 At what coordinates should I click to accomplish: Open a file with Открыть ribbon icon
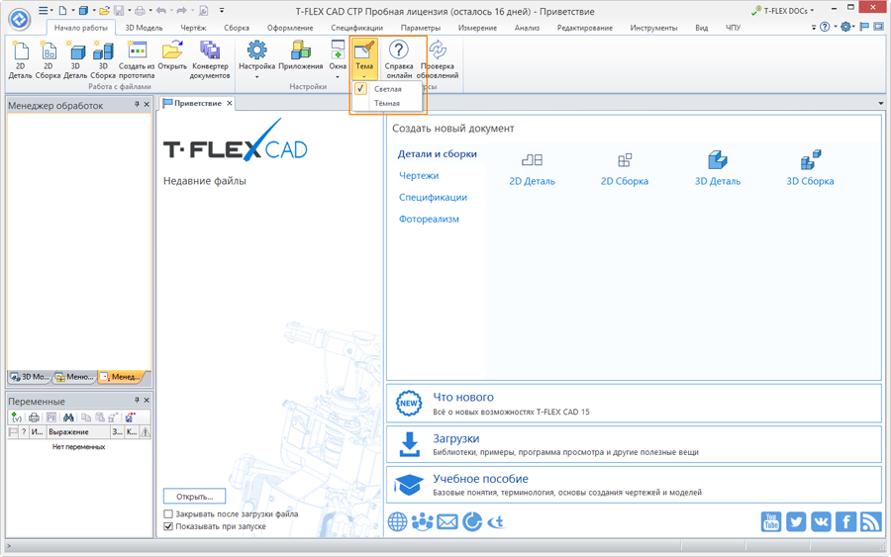172,55
